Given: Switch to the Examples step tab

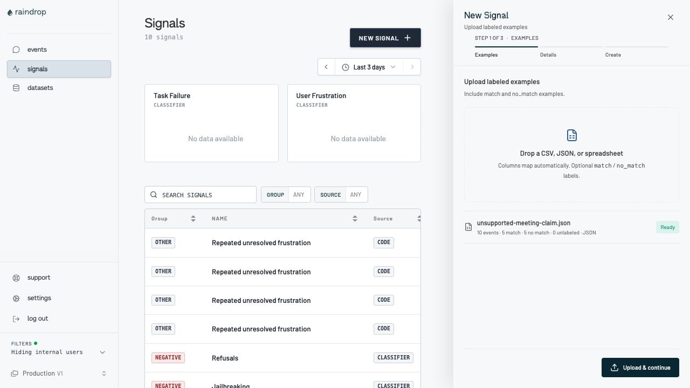Looking at the screenshot, I should [x=506, y=51].
